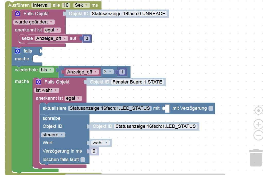Open the Sek time unit dropdown
The height and width of the screenshot is (175, 263).
click(x=81, y=5)
